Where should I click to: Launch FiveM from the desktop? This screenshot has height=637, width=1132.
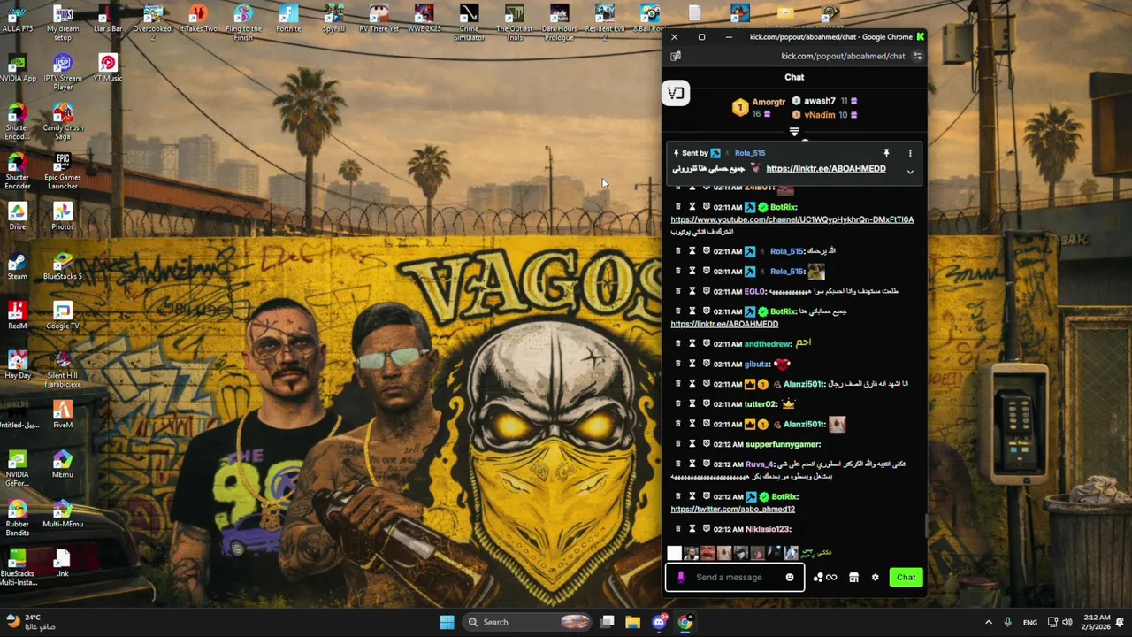click(x=62, y=415)
